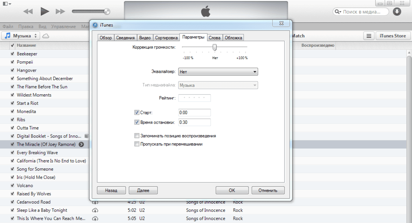Screen dimensions: 412x223
Task: Open the iTunes Store button
Action: 393,36
